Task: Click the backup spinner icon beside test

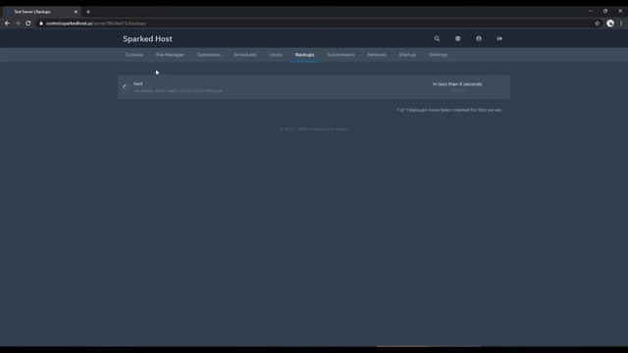Action: point(125,86)
